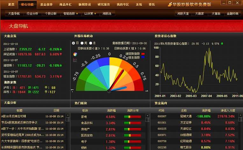Click the 涨跌分布 column header
The height and width of the screenshot is (150, 243).
click(133, 111)
